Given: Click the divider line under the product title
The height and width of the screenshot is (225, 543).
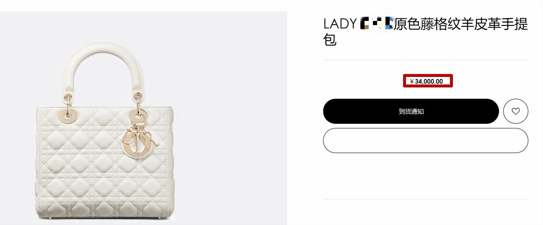Looking at the screenshot, I should (425, 60).
